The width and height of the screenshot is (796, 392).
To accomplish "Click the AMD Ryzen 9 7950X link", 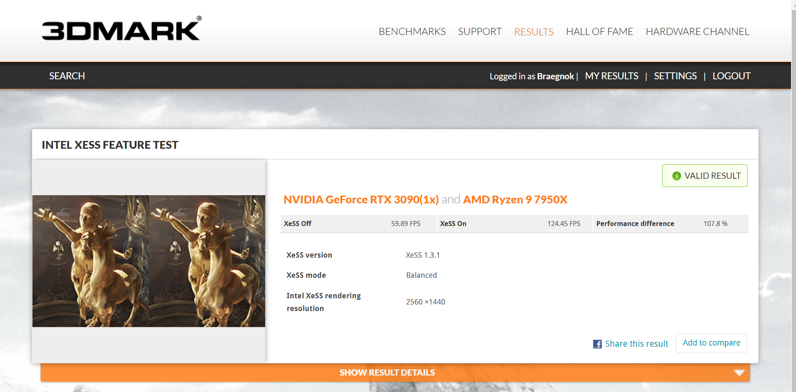I will pyautogui.click(x=515, y=200).
